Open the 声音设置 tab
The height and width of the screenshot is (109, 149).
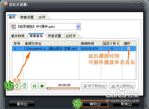point(54,36)
